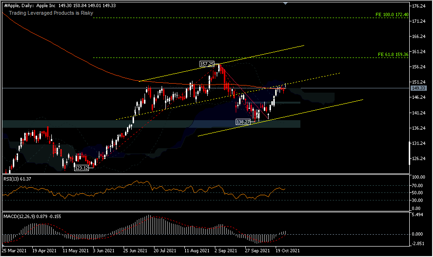The image size is (433, 257).
Task: Click the MACD scale value -2.851
Action: point(417,244)
